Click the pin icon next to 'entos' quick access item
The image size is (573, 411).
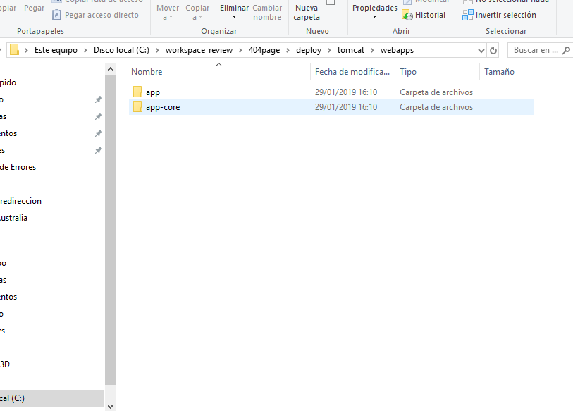click(x=98, y=133)
